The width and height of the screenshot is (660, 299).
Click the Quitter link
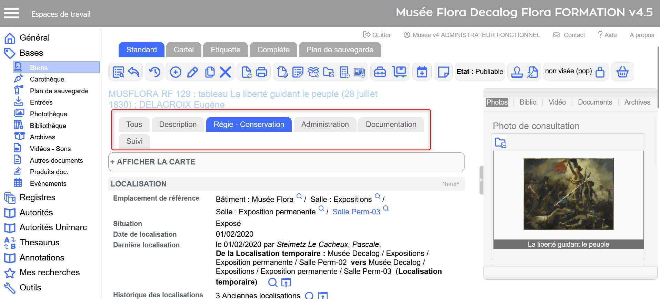click(377, 35)
